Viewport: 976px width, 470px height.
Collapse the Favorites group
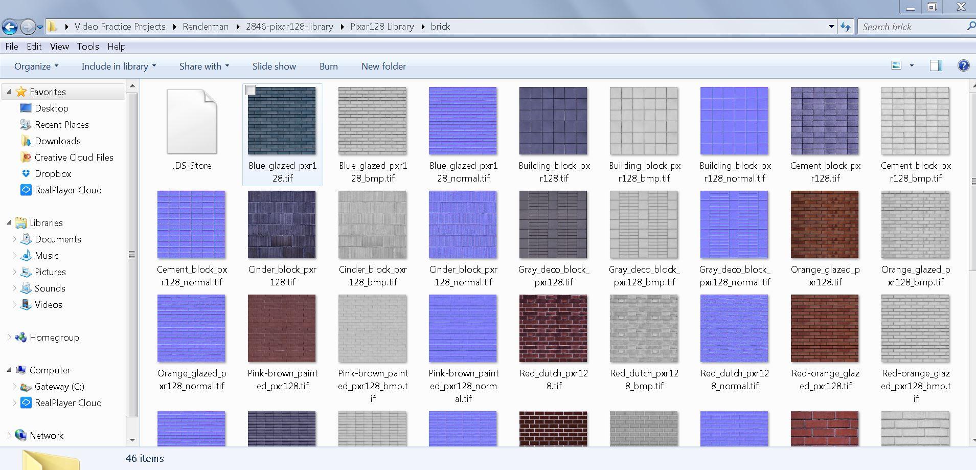(9, 92)
